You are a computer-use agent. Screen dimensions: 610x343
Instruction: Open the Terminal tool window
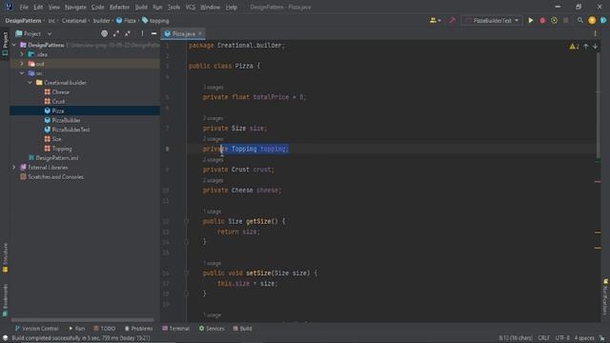[175, 329]
